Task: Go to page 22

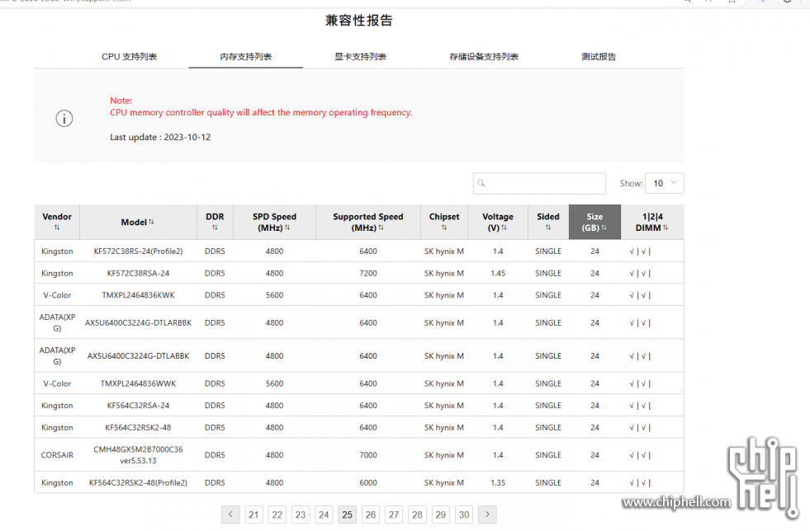Action: point(277,515)
